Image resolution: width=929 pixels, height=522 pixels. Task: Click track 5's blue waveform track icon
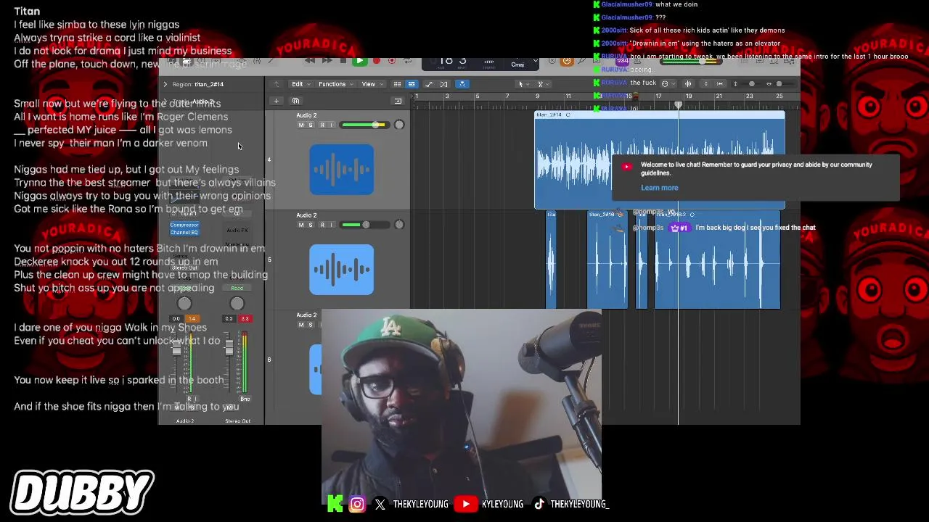341,270
